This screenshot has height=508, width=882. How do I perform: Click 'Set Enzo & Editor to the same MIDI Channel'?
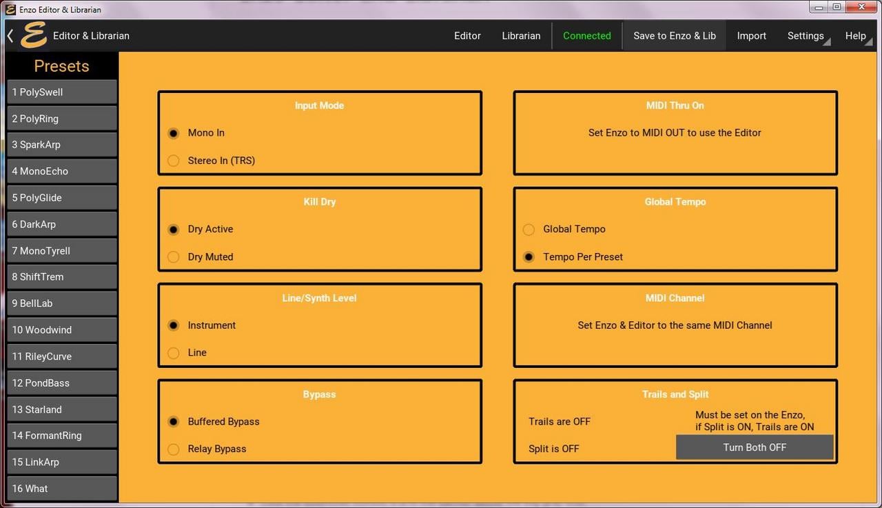click(675, 325)
